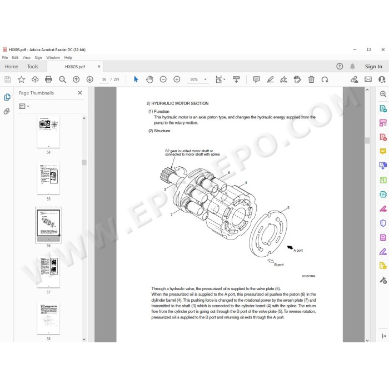Go to the previous page arrow
This screenshot has height=389, width=389.
76,79
